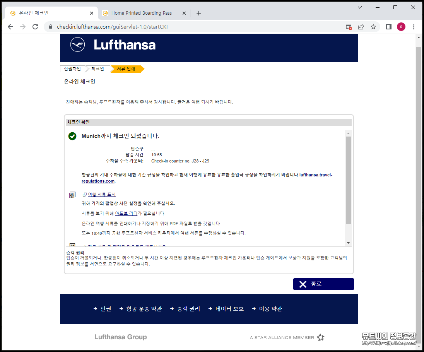
Task: Close the Home Printed Boarding Pass tab
Action: [184, 13]
